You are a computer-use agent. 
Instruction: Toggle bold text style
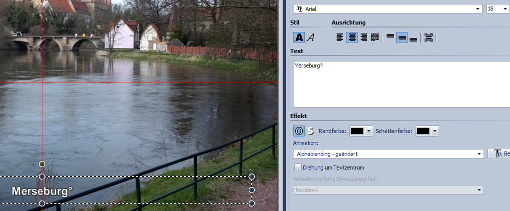[x=299, y=37]
